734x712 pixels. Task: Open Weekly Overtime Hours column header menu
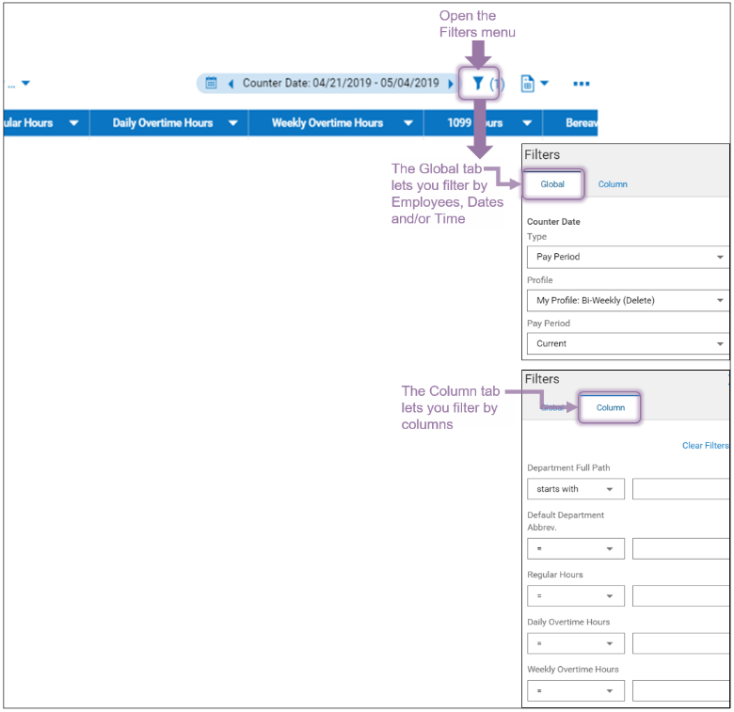408,123
